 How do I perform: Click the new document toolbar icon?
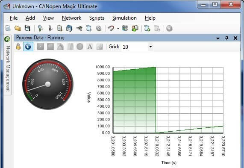click(x=8, y=28)
